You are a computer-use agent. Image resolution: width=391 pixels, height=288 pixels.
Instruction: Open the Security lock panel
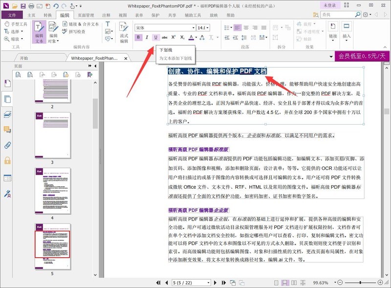tap(7, 160)
